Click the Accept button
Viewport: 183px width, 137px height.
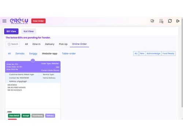pyautogui.click(x=26, y=116)
